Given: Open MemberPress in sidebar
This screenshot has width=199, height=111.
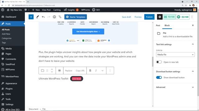Looking at the screenshot, I should 12,76.
